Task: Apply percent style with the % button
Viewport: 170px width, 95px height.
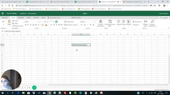Action: pyautogui.click(x=85, y=25)
